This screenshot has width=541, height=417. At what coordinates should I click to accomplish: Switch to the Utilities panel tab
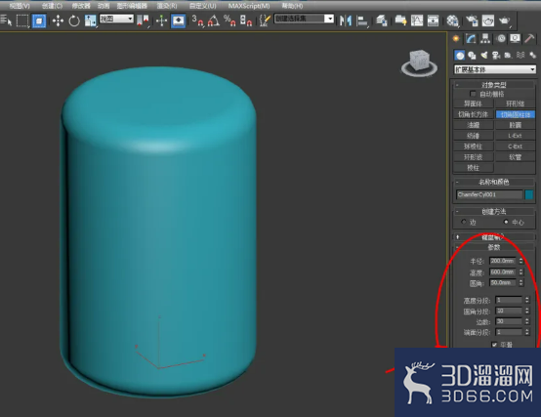[x=529, y=39]
